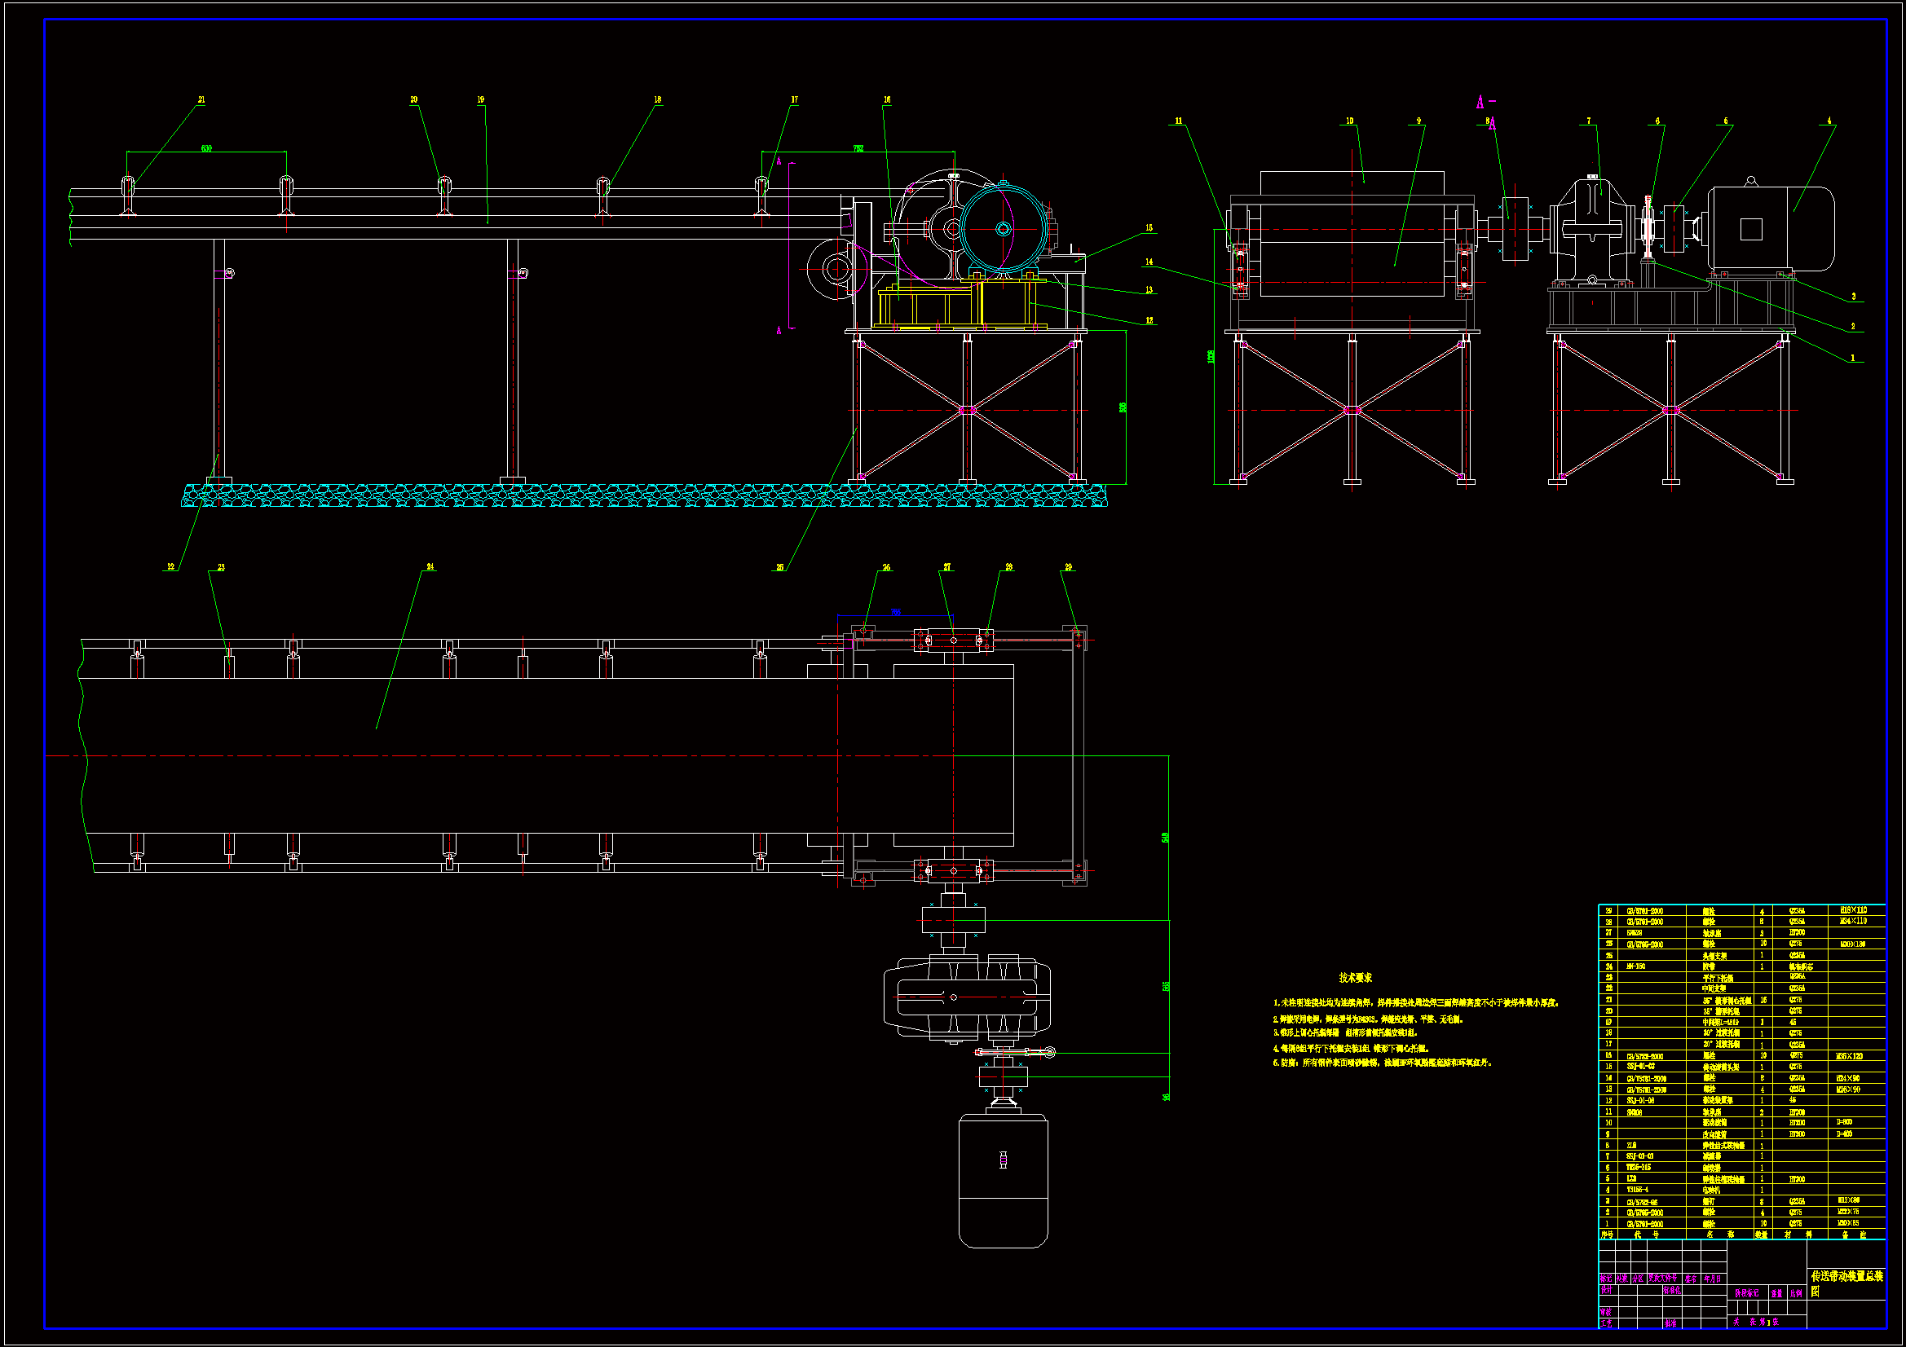Click part callout number 21
Screen dimensions: 1906x1347
tap(201, 100)
